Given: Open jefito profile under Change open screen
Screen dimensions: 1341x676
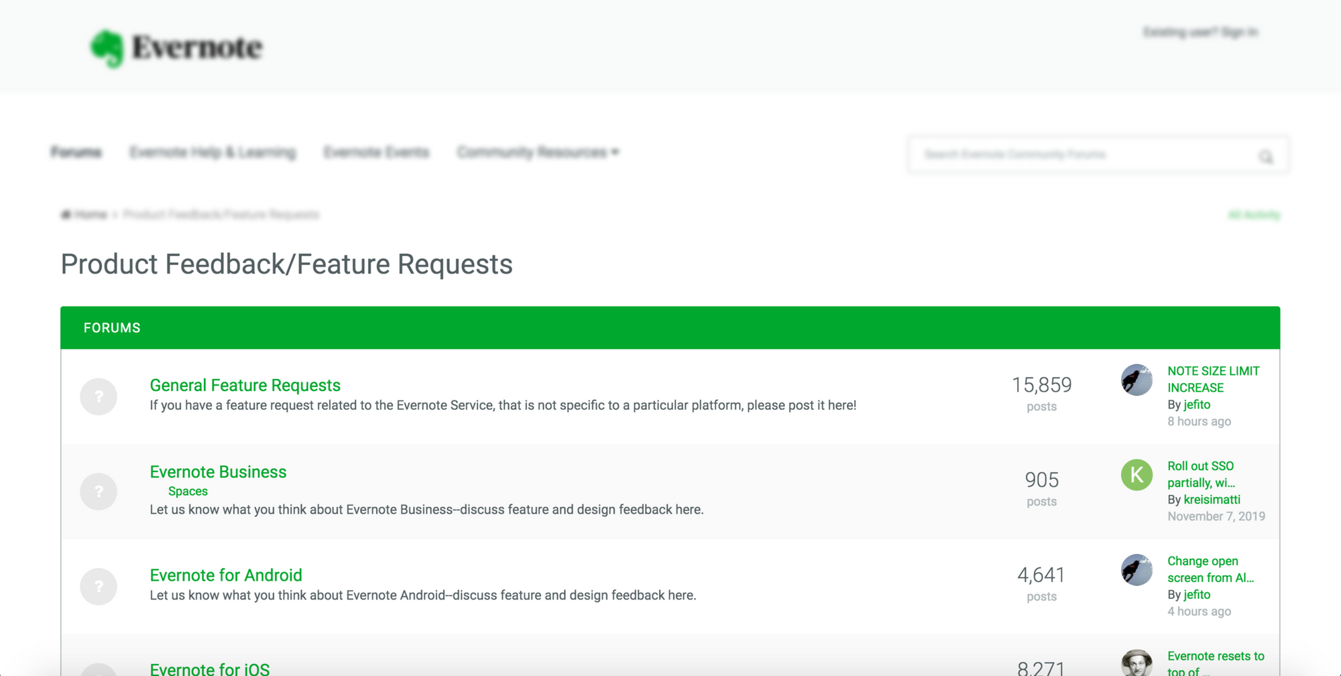Looking at the screenshot, I should coord(1197,595).
